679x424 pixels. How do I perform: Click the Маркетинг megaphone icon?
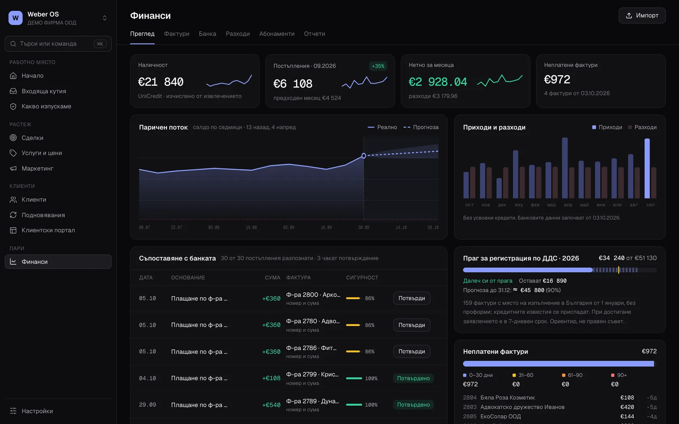pyautogui.click(x=13, y=168)
